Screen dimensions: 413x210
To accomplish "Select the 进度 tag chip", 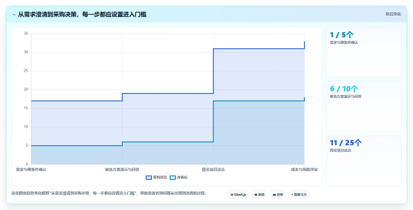I will (278, 195).
